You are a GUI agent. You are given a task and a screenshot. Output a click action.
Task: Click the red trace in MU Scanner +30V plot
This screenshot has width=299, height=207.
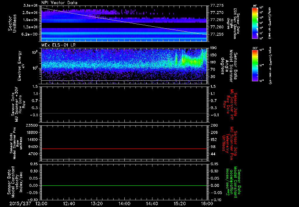[124, 113]
